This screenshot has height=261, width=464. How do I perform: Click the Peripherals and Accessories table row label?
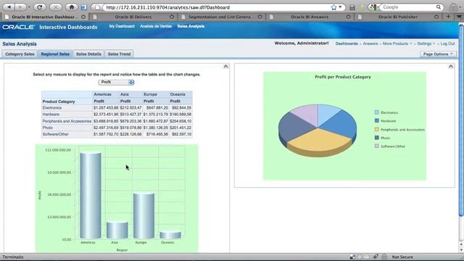67,121
